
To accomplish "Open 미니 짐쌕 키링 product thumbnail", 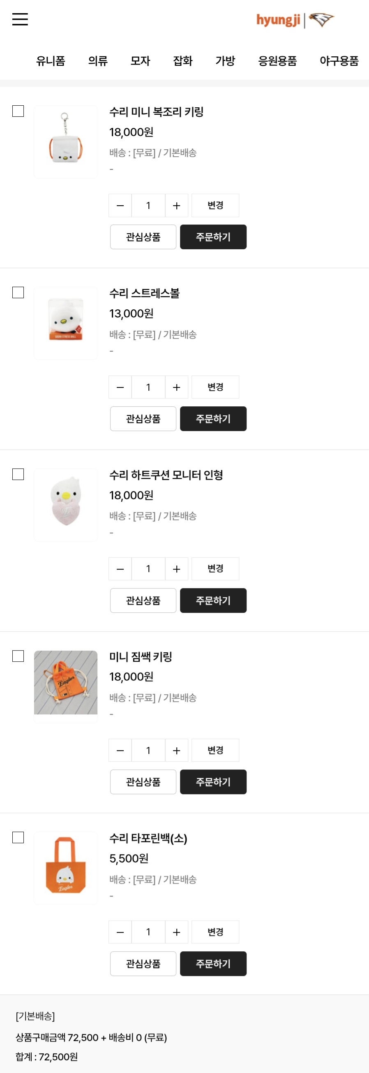I will tap(66, 683).
